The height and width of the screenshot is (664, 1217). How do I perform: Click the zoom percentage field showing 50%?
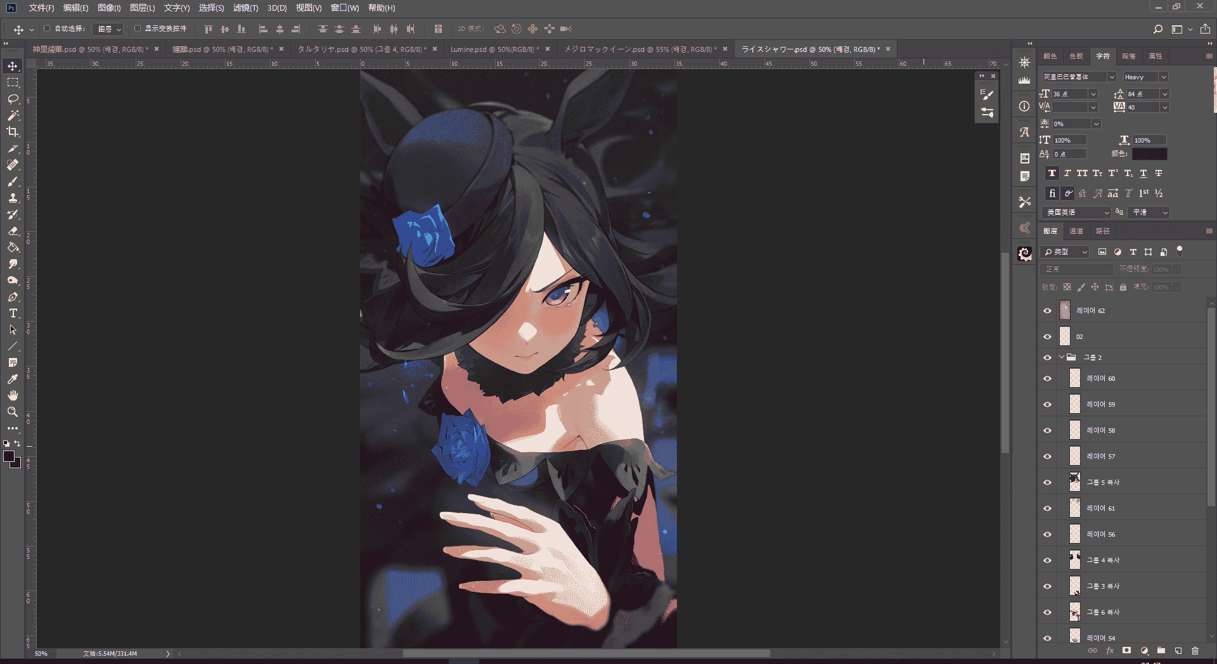click(x=42, y=653)
